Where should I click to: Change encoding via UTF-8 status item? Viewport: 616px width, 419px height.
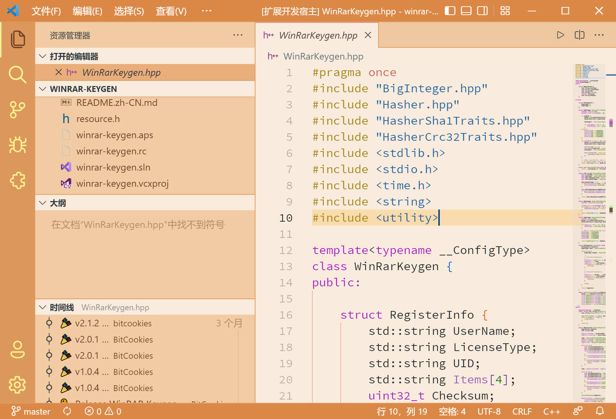pos(489,411)
